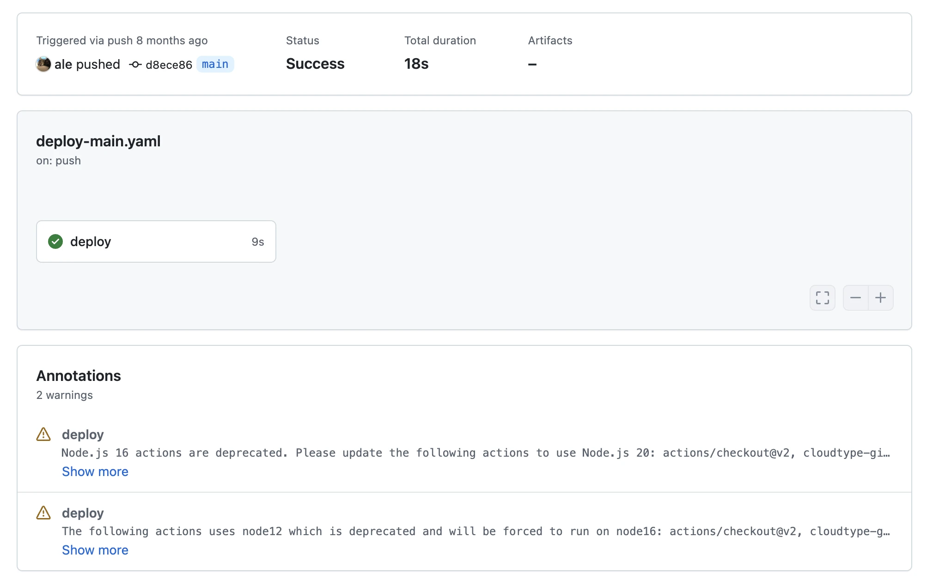Click the deploy-main.yaml workflow title

[98, 141]
